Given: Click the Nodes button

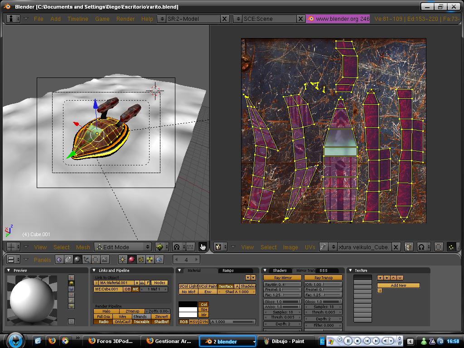Looking at the screenshot, I should click(x=159, y=283).
